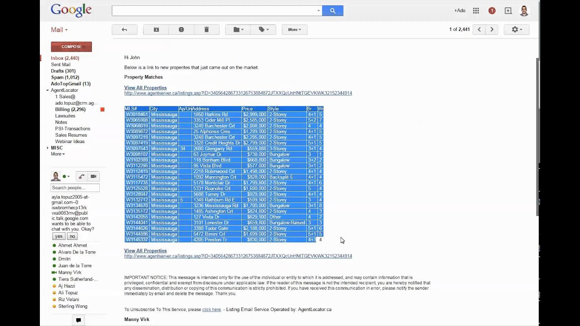This screenshot has height=326, width=580.
Task: Archive this email
Action: pos(156,29)
